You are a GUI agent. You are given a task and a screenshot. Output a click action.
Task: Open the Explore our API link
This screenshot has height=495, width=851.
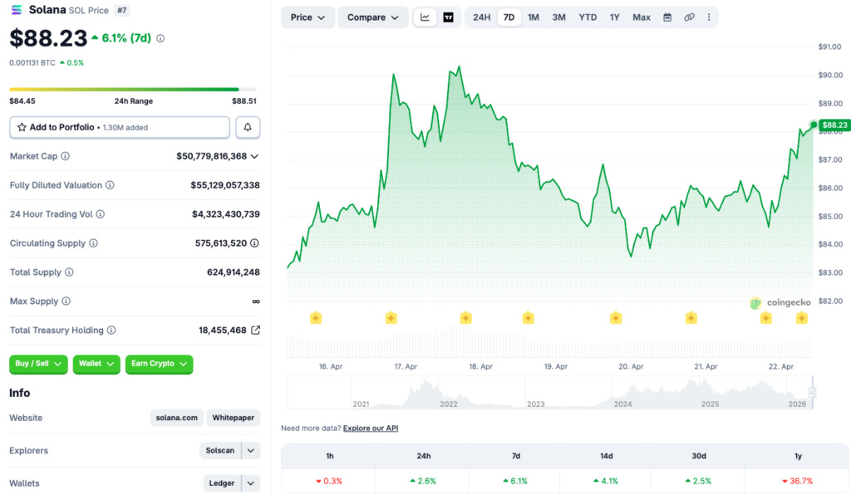[x=370, y=428]
